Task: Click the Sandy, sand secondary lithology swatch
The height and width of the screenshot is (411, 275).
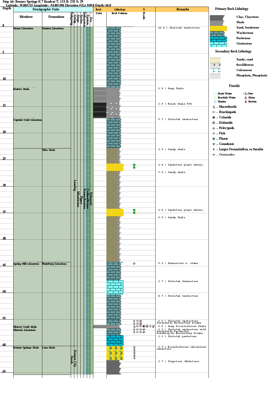Action: (215, 60)
